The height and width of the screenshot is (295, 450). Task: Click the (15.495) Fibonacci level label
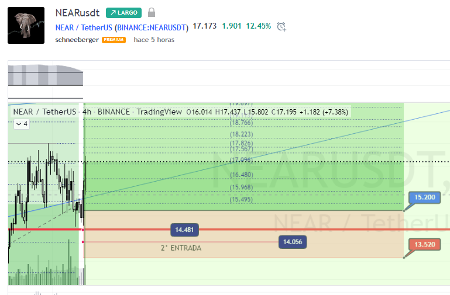(x=241, y=199)
